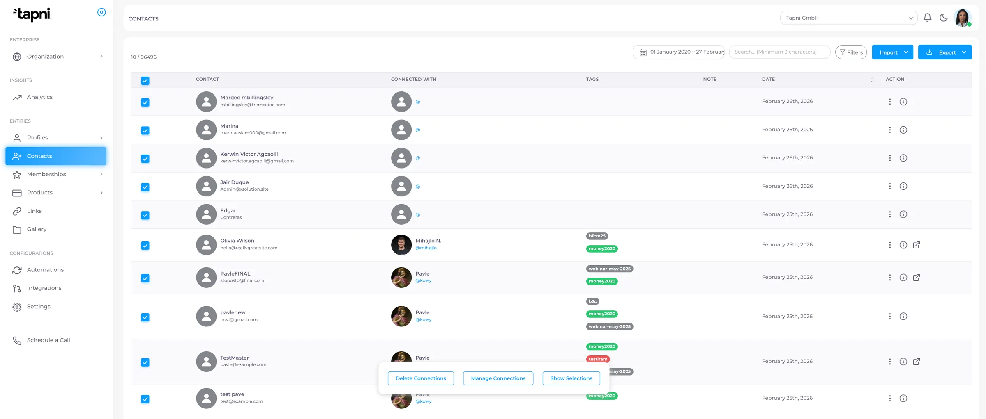This screenshot has height=419, width=986.
Task: Go to Analytics in the sidebar
Action: click(x=40, y=97)
